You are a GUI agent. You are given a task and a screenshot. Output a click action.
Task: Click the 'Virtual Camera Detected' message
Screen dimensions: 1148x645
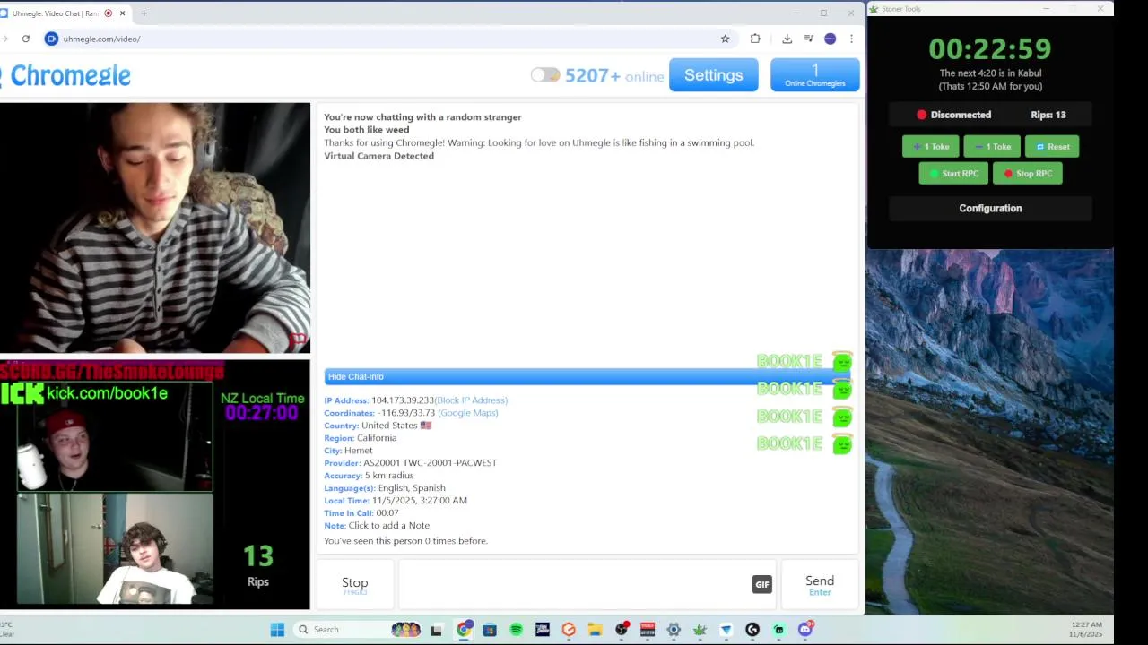pos(378,156)
